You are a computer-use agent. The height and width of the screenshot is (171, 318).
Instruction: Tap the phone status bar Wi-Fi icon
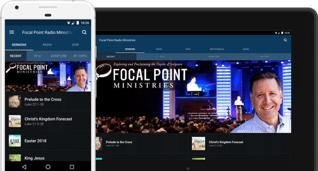click(x=69, y=23)
